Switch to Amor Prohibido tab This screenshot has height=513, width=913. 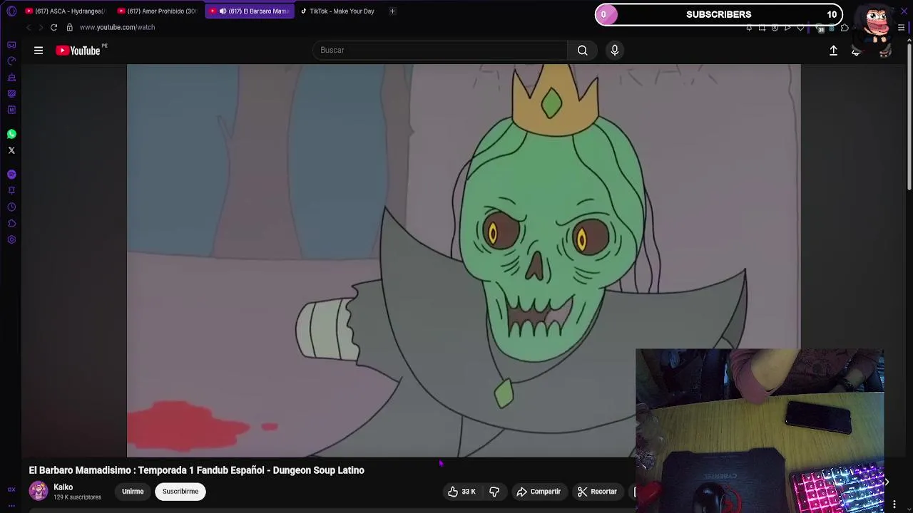click(x=157, y=11)
